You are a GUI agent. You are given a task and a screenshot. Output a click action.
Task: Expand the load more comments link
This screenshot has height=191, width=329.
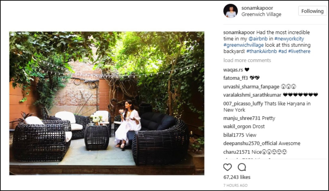tap(247, 60)
